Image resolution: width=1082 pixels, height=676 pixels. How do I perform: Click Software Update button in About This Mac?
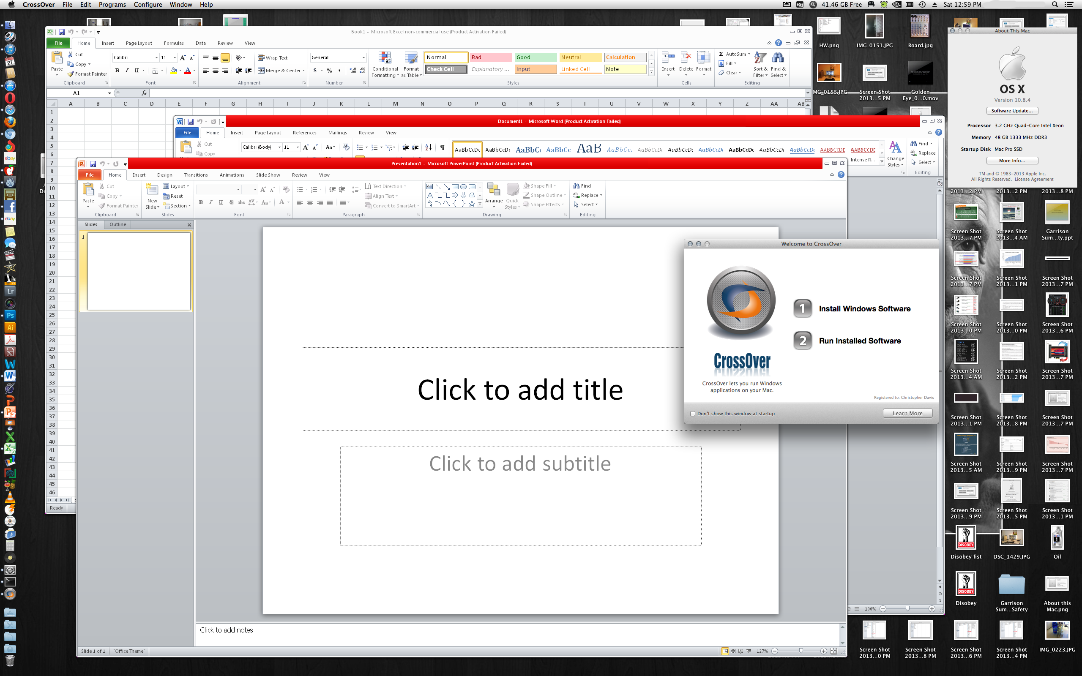pyautogui.click(x=1012, y=111)
